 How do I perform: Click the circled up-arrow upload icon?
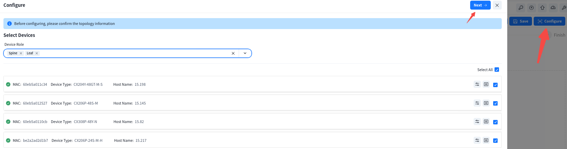(x=531, y=8)
